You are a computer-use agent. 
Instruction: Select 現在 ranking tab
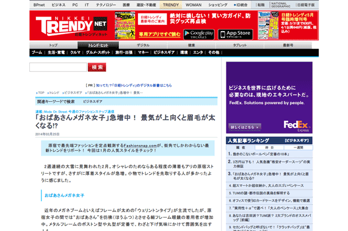[x=241, y=147]
